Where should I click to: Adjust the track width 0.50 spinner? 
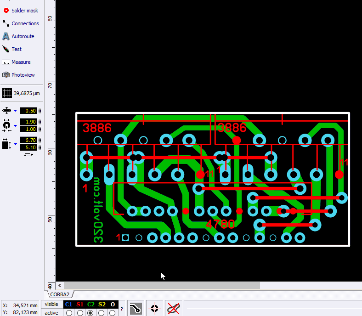pyautogui.click(x=40, y=111)
